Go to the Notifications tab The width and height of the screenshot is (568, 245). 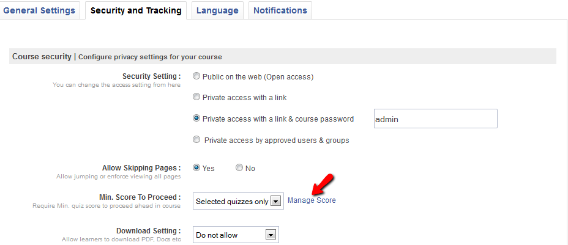pyautogui.click(x=280, y=10)
